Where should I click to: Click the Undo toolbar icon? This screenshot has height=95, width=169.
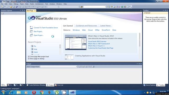coord(29,7)
